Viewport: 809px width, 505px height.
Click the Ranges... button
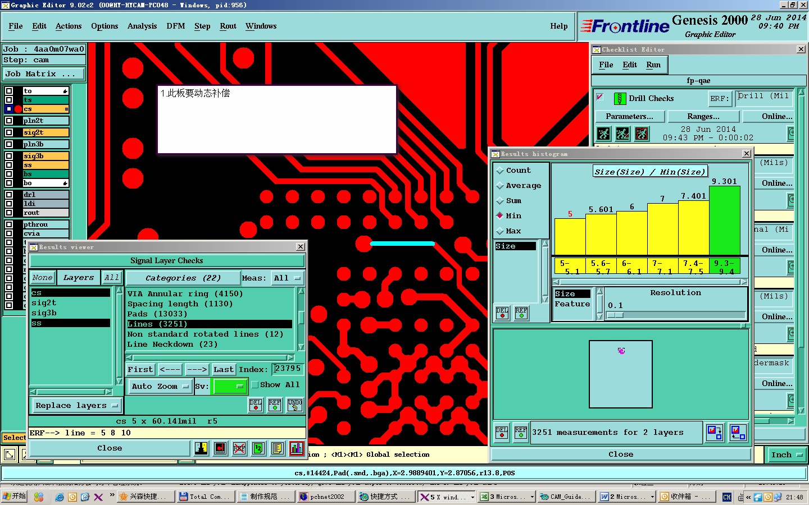[703, 116]
